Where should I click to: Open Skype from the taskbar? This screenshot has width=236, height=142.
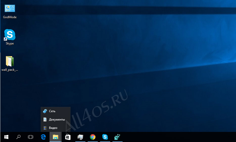[105, 137]
